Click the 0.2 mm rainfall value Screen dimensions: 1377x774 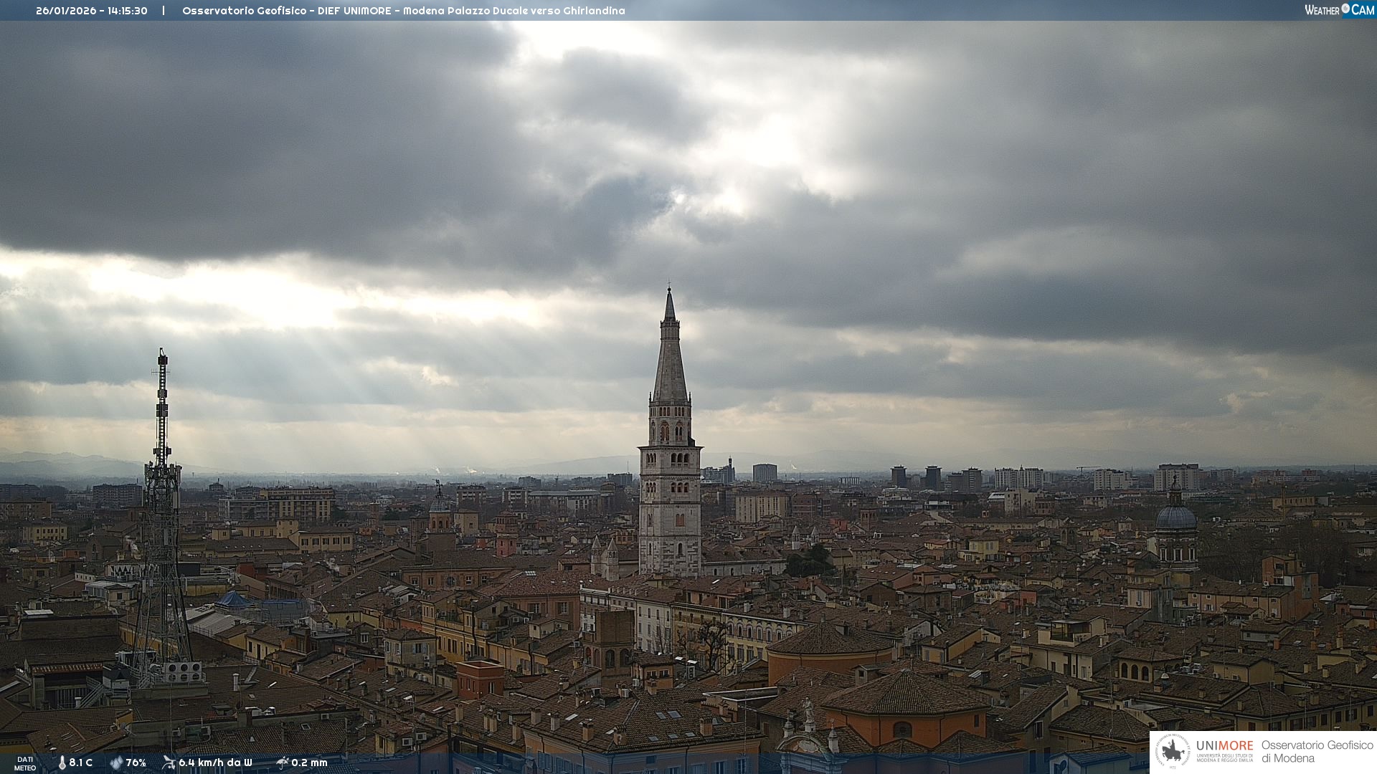(x=309, y=763)
